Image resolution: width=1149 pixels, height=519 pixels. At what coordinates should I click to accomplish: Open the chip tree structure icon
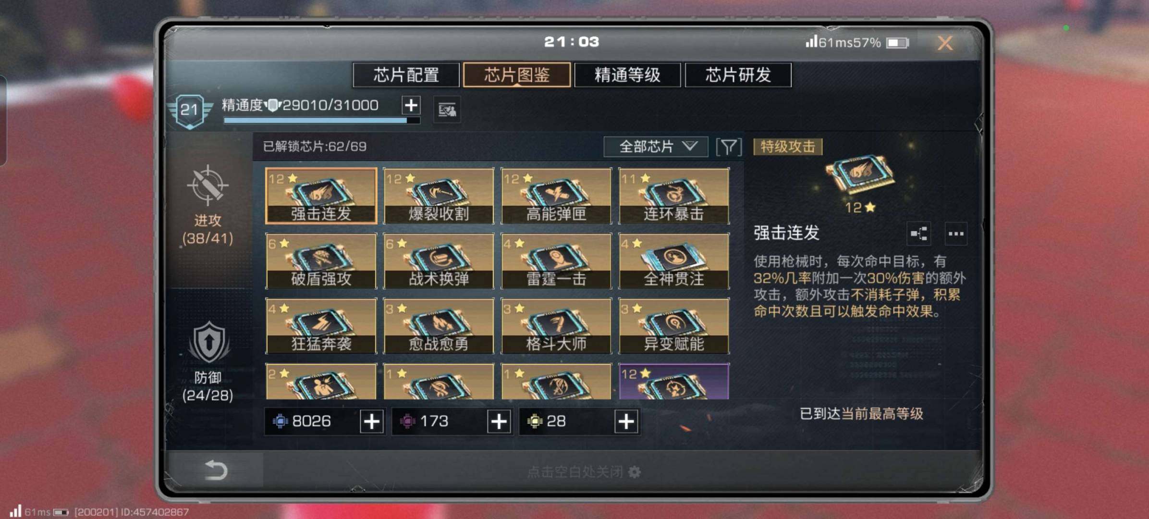[x=918, y=234]
